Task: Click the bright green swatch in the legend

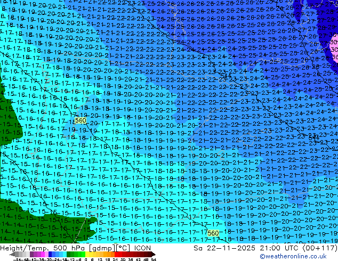Action: 83,255
